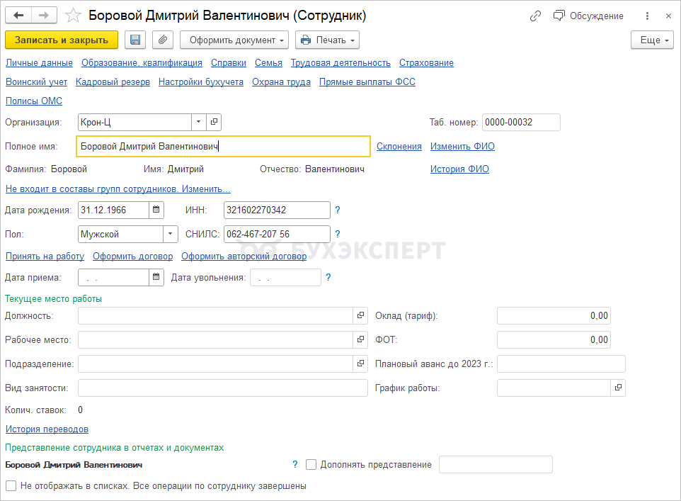The image size is (681, 501).
Task: Click into the Полное имя field
Action: pyautogui.click(x=222, y=147)
